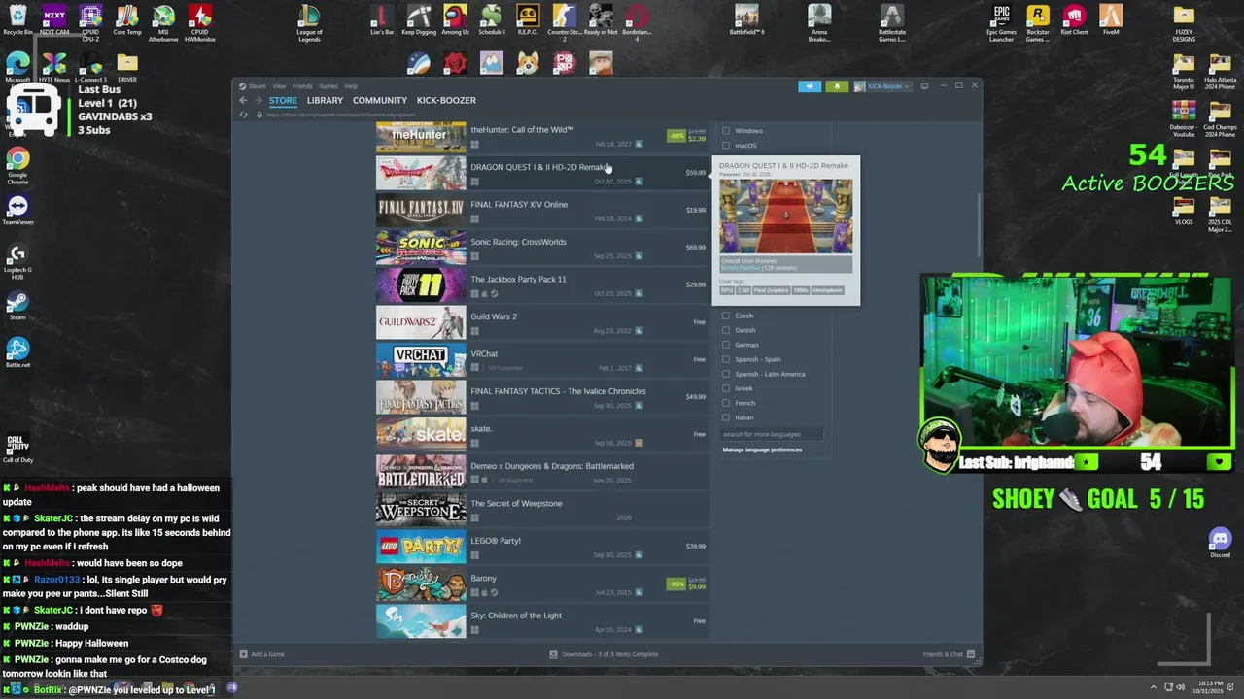Switch to the COMMUNITY tab

(380, 100)
